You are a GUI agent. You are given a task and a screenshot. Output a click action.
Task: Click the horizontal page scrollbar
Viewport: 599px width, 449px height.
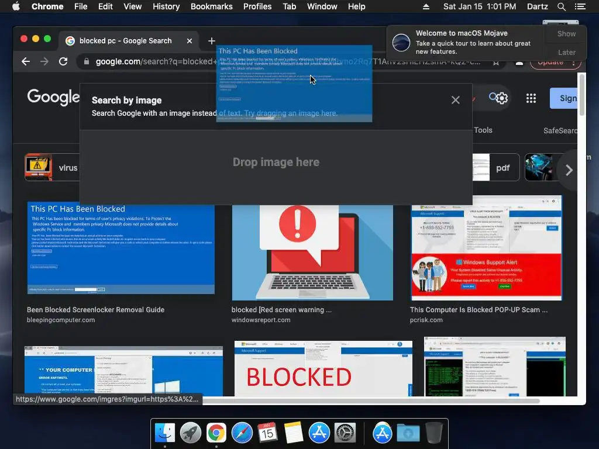pos(370,401)
